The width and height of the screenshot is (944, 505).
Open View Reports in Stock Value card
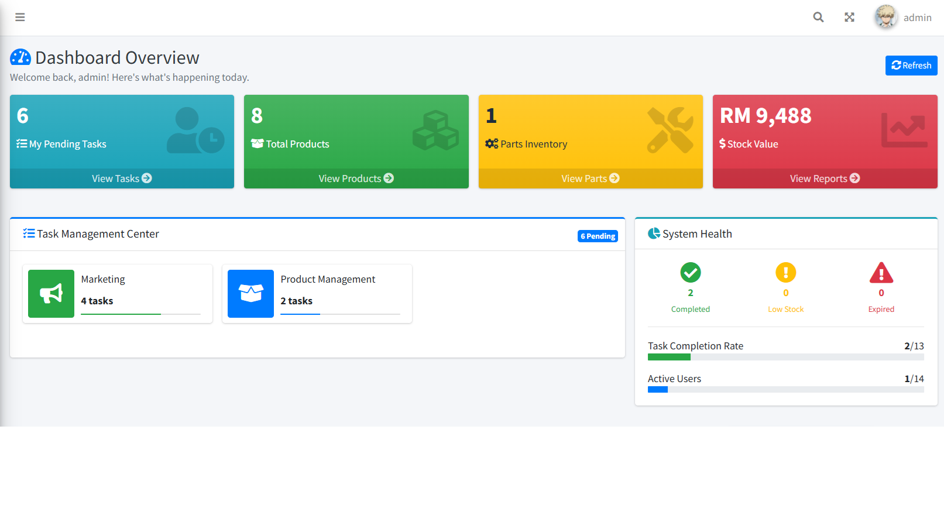pyautogui.click(x=824, y=178)
